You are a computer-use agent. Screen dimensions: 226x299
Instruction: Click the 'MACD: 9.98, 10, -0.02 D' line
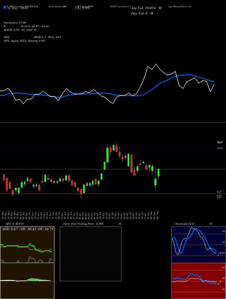[20, 30]
